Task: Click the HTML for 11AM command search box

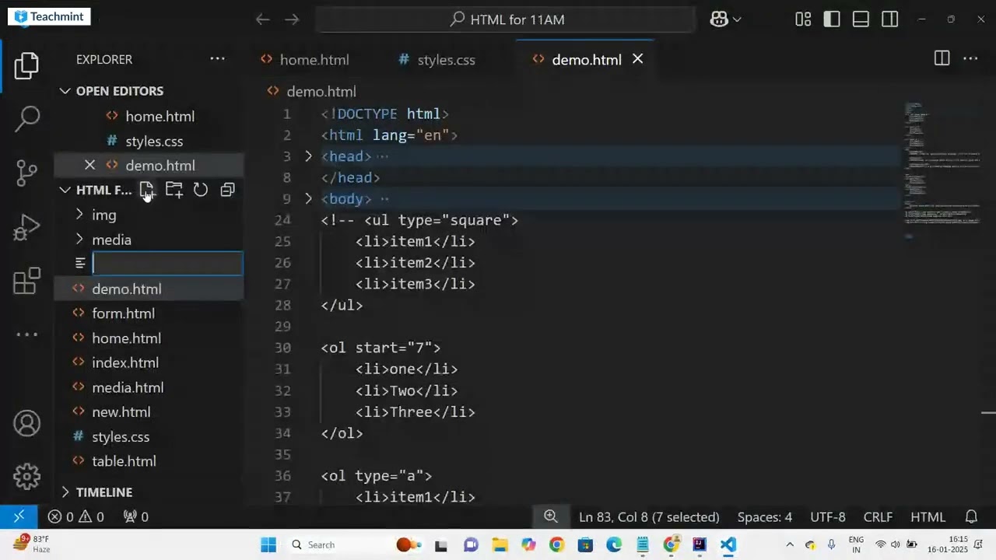Action: click(506, 19)
